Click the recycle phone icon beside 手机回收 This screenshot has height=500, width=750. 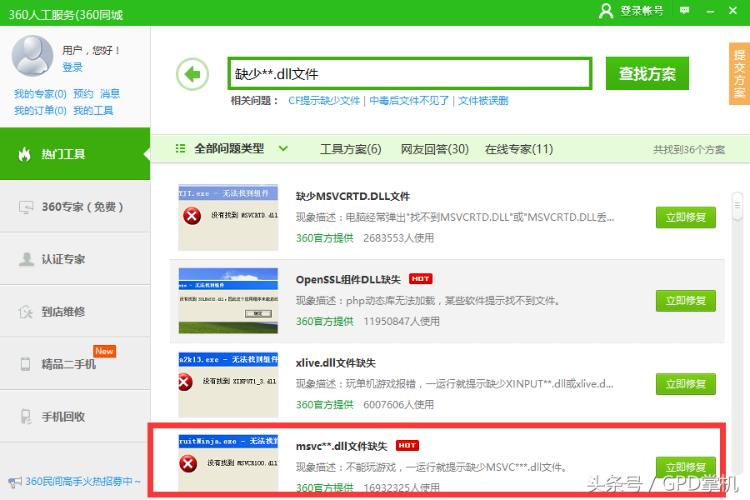(26, 417)
